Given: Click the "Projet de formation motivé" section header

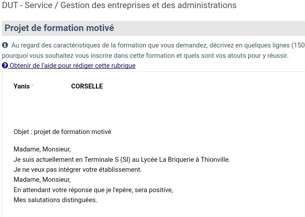Looking at the screenshot, I should coord(59,28).
